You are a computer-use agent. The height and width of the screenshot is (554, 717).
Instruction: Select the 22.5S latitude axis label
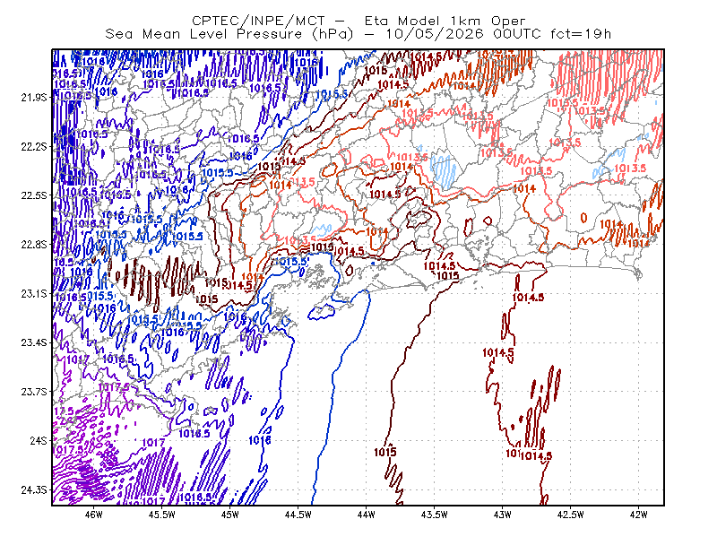tap(34, 195)
